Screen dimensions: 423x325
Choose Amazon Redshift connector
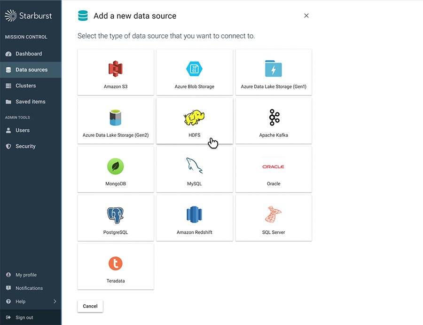pyautogui.click(x=194, y=218)
